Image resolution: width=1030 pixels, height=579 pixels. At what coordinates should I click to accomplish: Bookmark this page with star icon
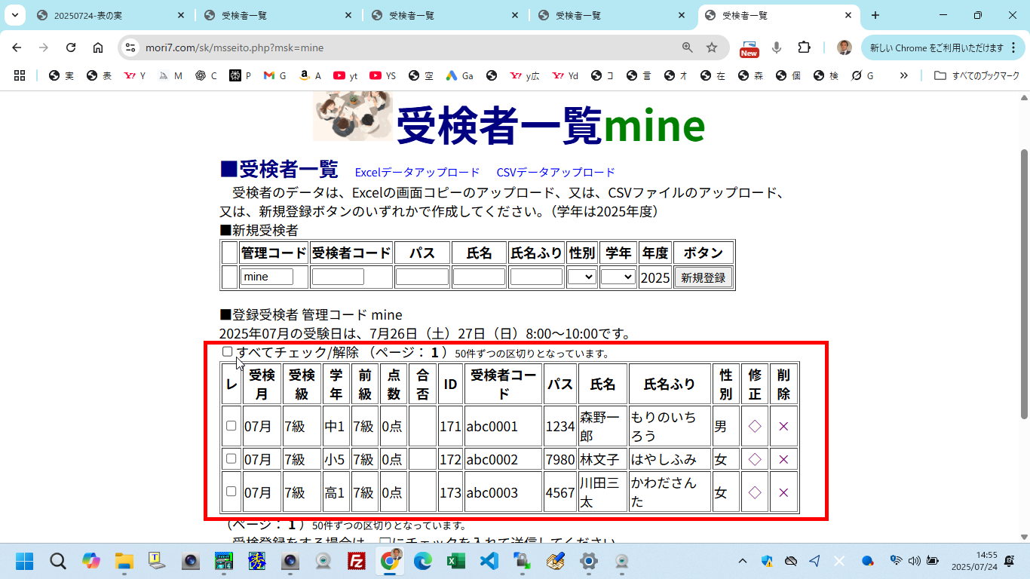(x=711, y=47)
